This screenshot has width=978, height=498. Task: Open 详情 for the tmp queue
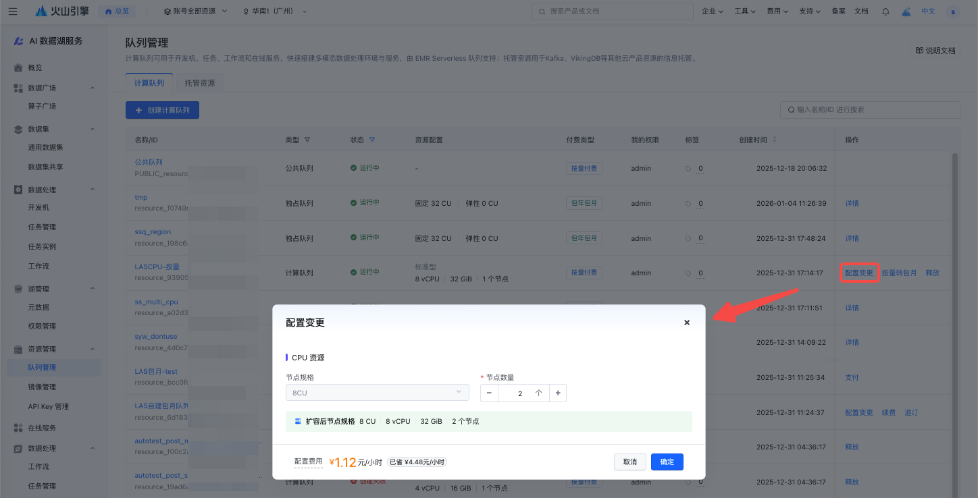tap(852, 204)
